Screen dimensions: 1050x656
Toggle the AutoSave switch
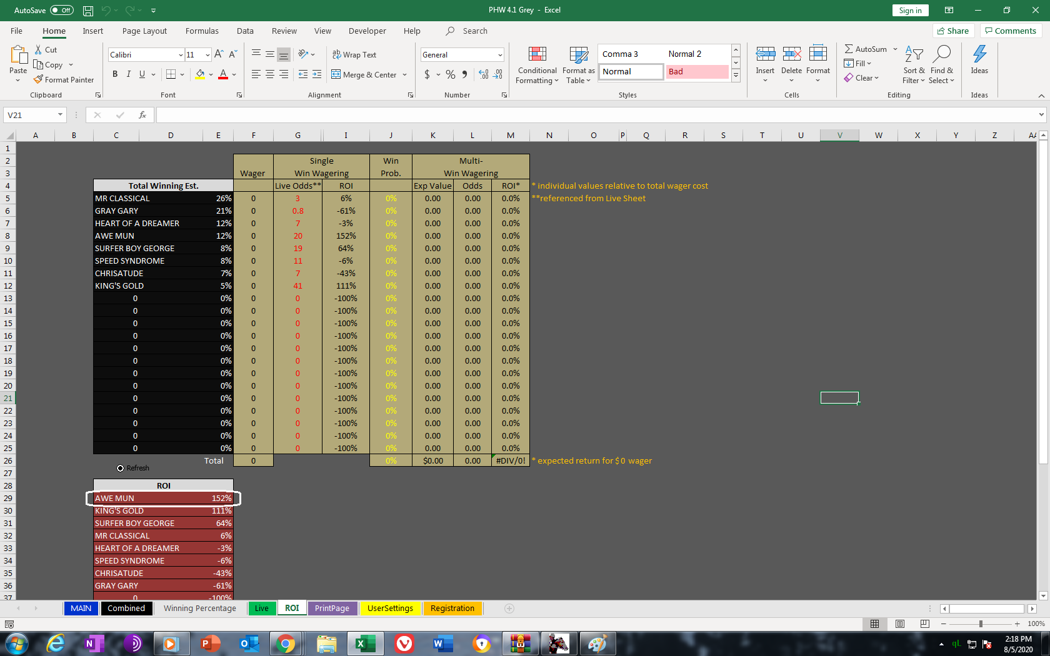[61, 11]
